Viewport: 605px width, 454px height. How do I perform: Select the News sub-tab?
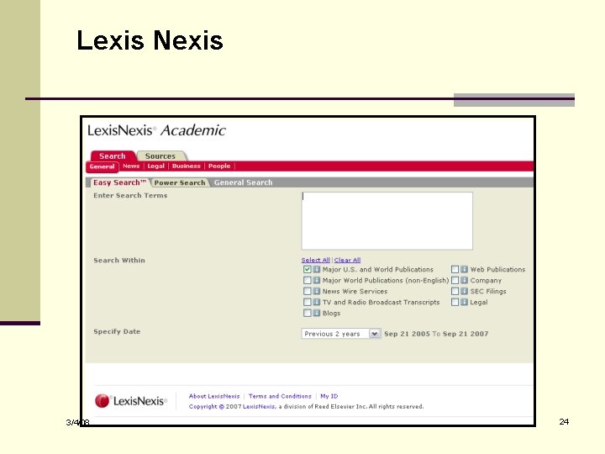[x=131, y=166]
